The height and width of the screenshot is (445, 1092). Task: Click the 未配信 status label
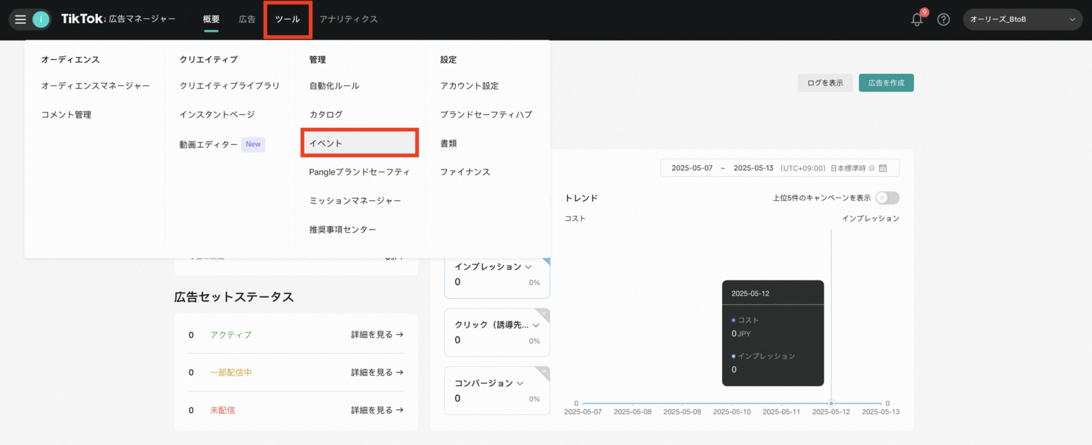pos(222,410)
